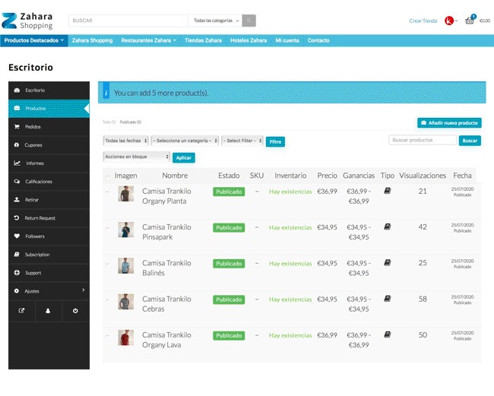Open the 'Todas las fechas' dropdown
Viewport: 494px width, 396px height.
coord(125,141)
